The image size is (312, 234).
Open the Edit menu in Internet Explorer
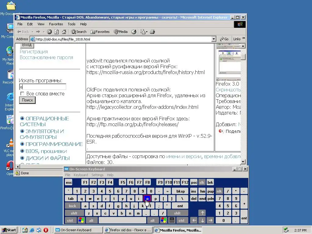click(x=30, y=24)
